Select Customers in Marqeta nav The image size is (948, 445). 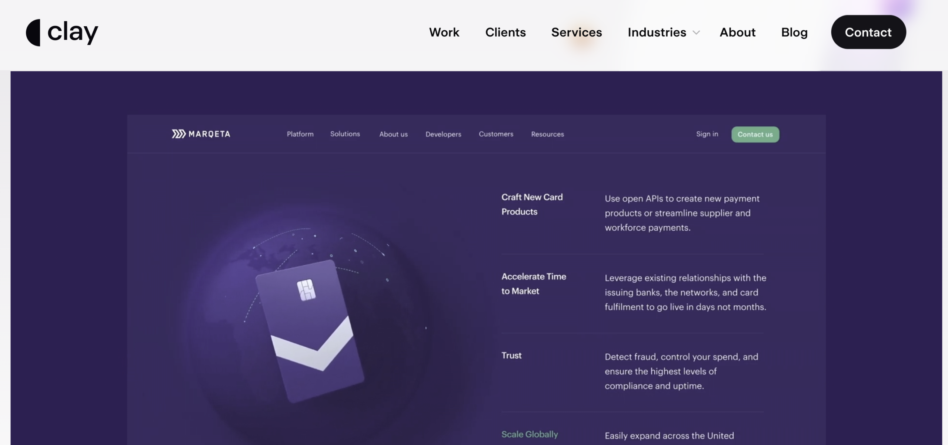496,134
